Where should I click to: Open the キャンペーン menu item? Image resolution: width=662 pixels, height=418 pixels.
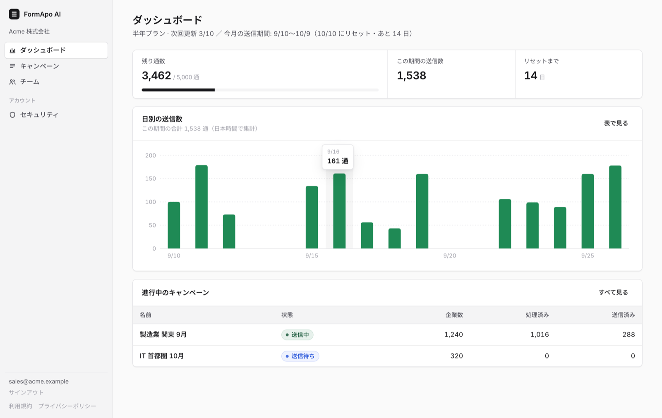coord(56,66)
